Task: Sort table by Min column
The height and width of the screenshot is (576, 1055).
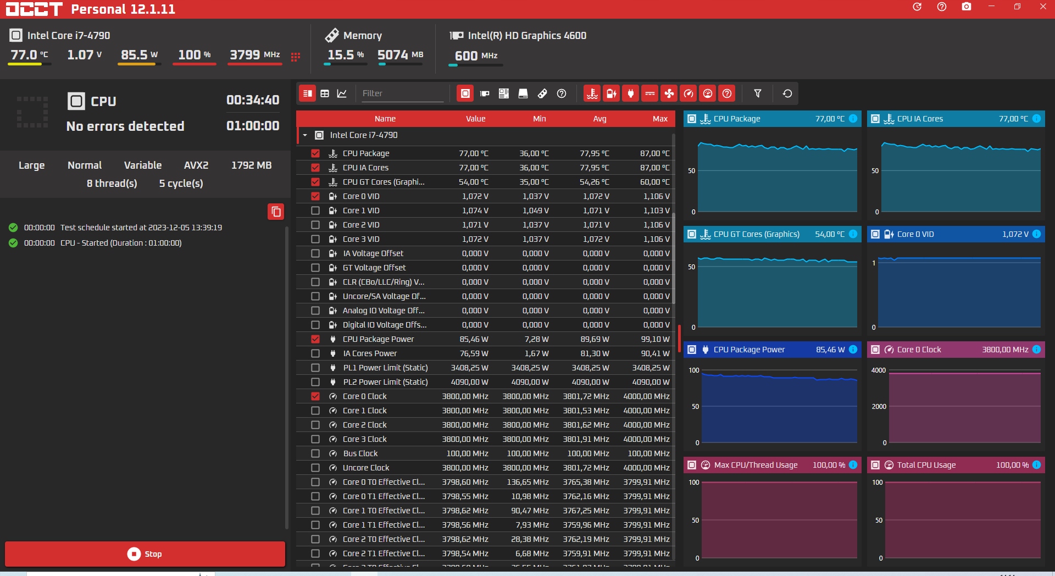Action: pos(540,119)
